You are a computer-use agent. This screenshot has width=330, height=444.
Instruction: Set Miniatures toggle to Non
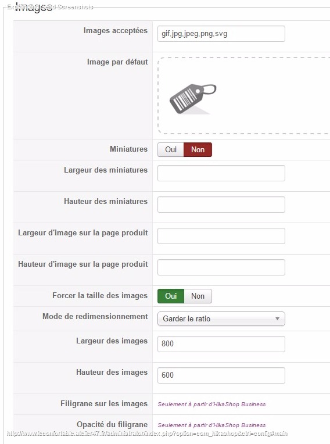tap(198, 149)
